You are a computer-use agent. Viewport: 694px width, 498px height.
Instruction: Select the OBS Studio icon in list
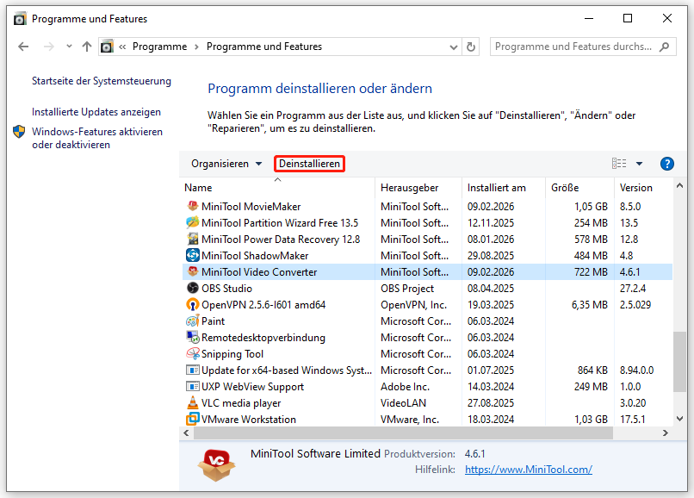(x=193, y=289)
